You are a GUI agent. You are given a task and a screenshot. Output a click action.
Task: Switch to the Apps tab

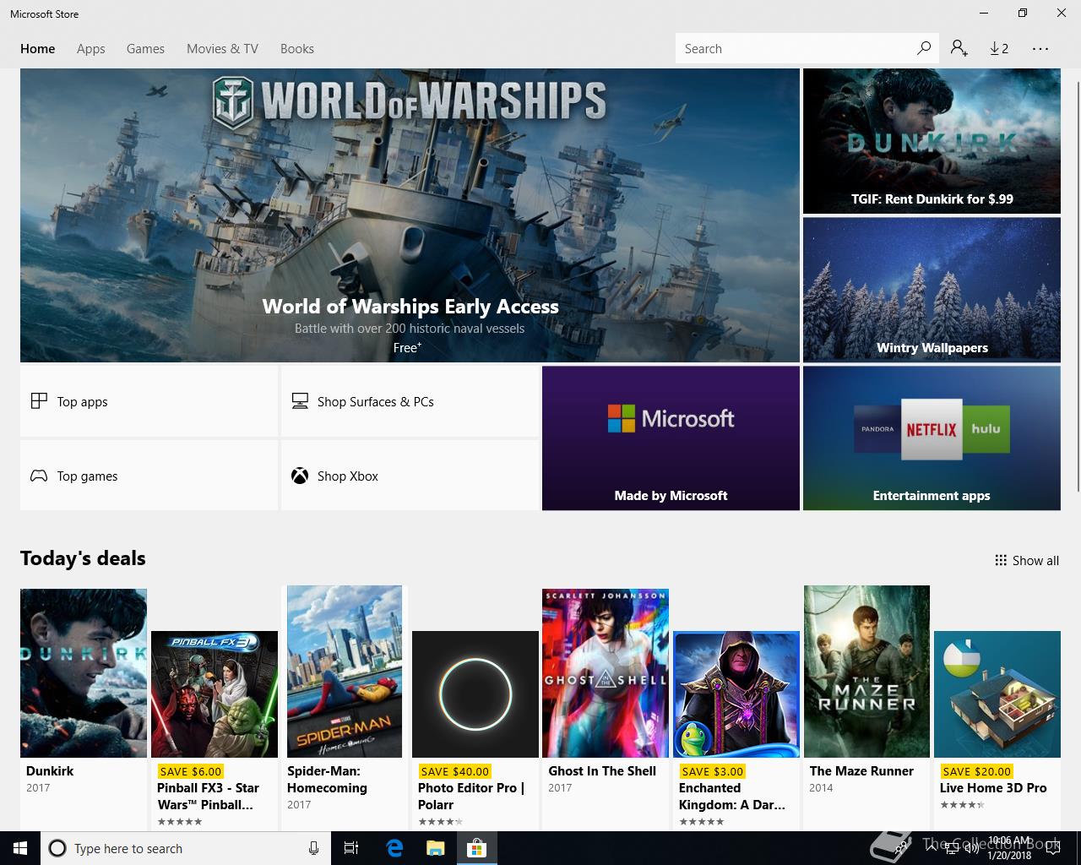[x=91, y=49]
